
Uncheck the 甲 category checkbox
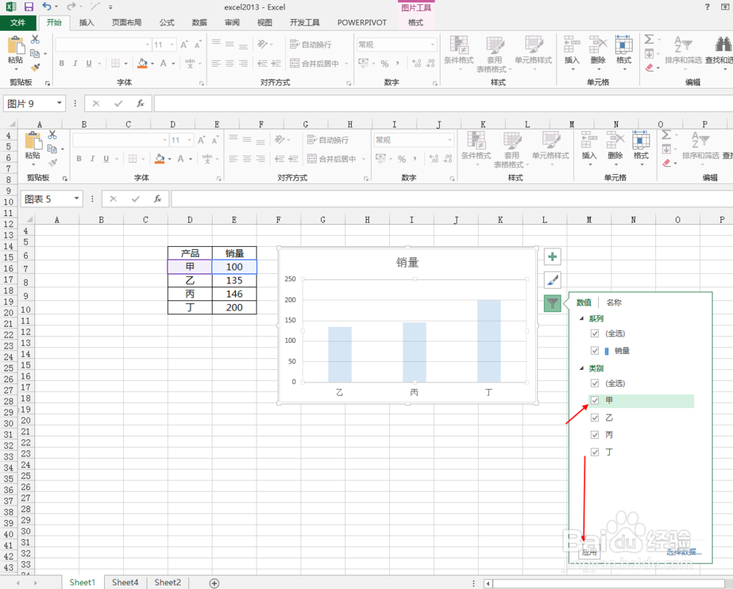(594, 401)
